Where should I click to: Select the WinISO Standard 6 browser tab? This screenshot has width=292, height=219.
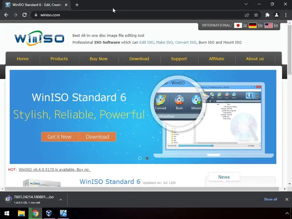[x=37, y=5]
